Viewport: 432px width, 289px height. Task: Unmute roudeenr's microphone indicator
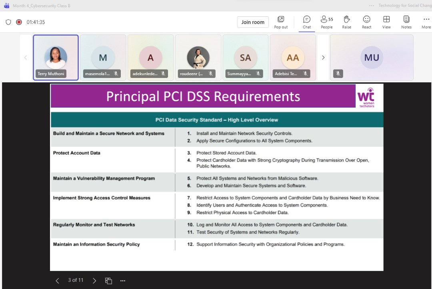pyautogui.click(x=210, y=74)
